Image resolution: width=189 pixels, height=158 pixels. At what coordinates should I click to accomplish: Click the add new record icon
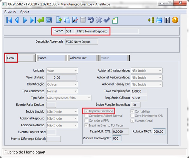(x=59, y=20)
